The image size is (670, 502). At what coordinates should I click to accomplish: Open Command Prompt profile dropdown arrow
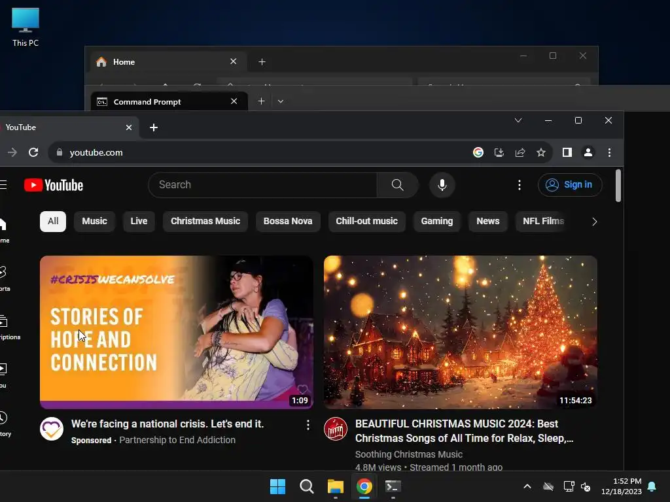coord(281,101)
